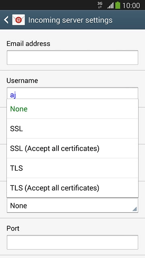The height and width of the screenshot is (258, 145).
Task: Choose SSL from the security list
Action: [x=72, y=129]
